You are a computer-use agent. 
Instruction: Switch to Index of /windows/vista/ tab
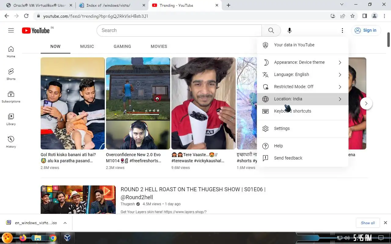click(112, 5)
